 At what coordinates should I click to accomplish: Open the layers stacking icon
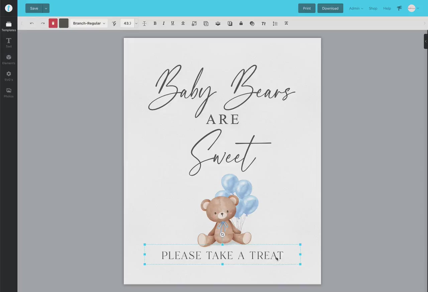[x=218, y=23]
